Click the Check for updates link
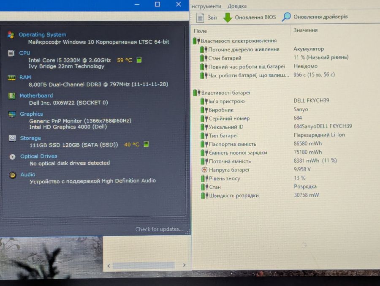The height and width of the screenshot is (286, 380). [x=159, y=229]
